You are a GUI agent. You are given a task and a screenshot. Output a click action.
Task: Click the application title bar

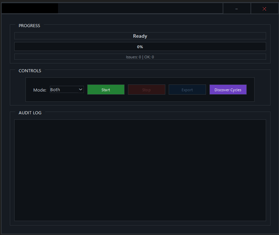point(136,8)
